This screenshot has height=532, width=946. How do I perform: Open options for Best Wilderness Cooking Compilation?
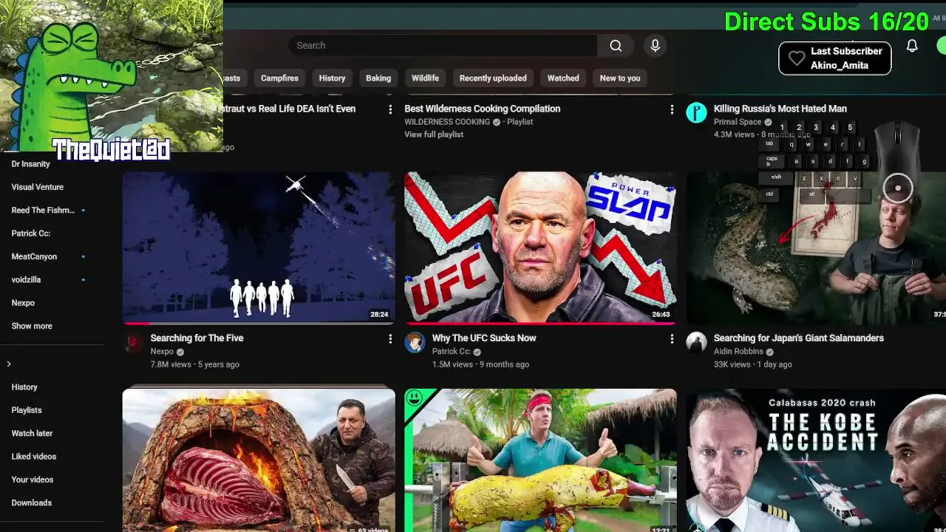point(672,109)
